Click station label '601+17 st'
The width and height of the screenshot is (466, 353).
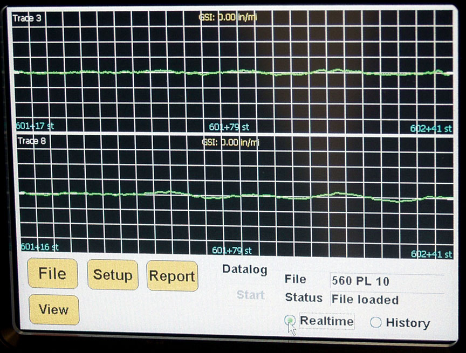tap(35, 126)
